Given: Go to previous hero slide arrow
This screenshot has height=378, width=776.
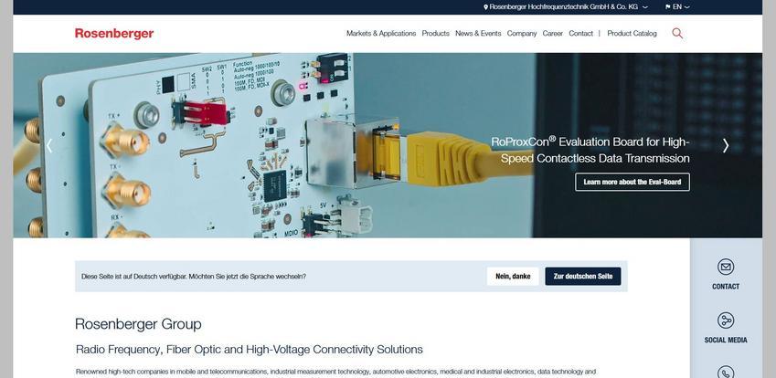Looking at the screenshot, I should click(49, 145).
